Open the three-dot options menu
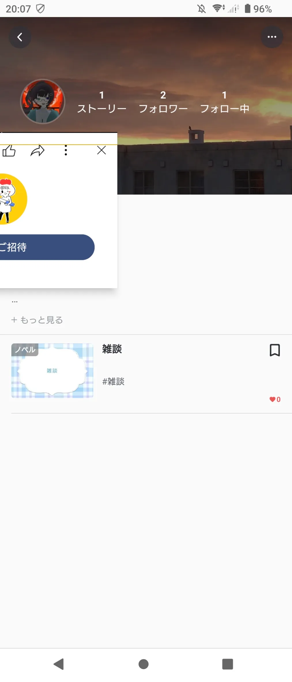This screenshot has width=292, height=682. point(272,37)
